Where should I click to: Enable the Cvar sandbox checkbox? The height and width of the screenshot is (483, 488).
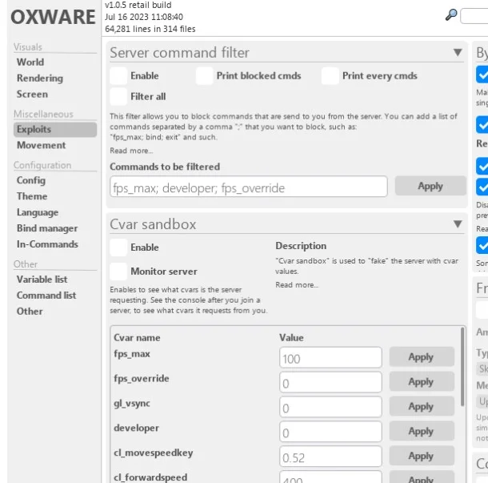pos(118,248)
